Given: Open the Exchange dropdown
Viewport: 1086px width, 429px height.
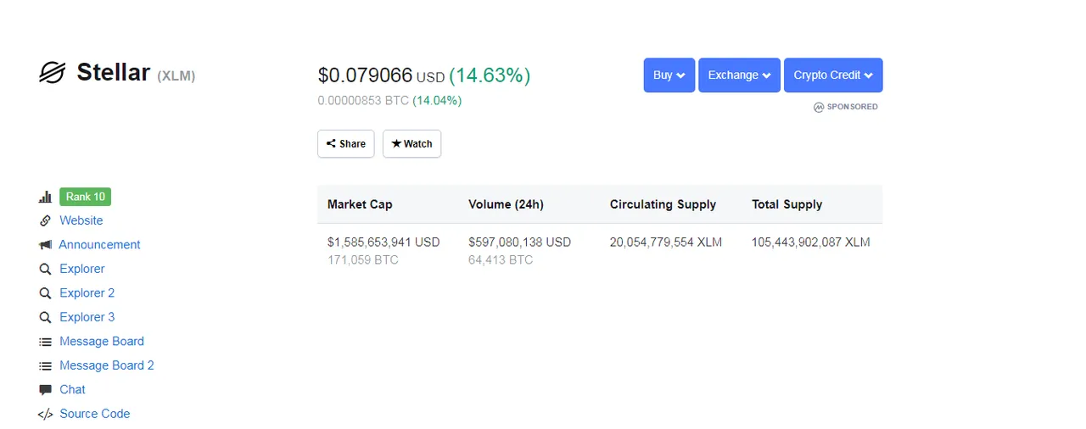Looking at the screenshot, I should point(740,75).
